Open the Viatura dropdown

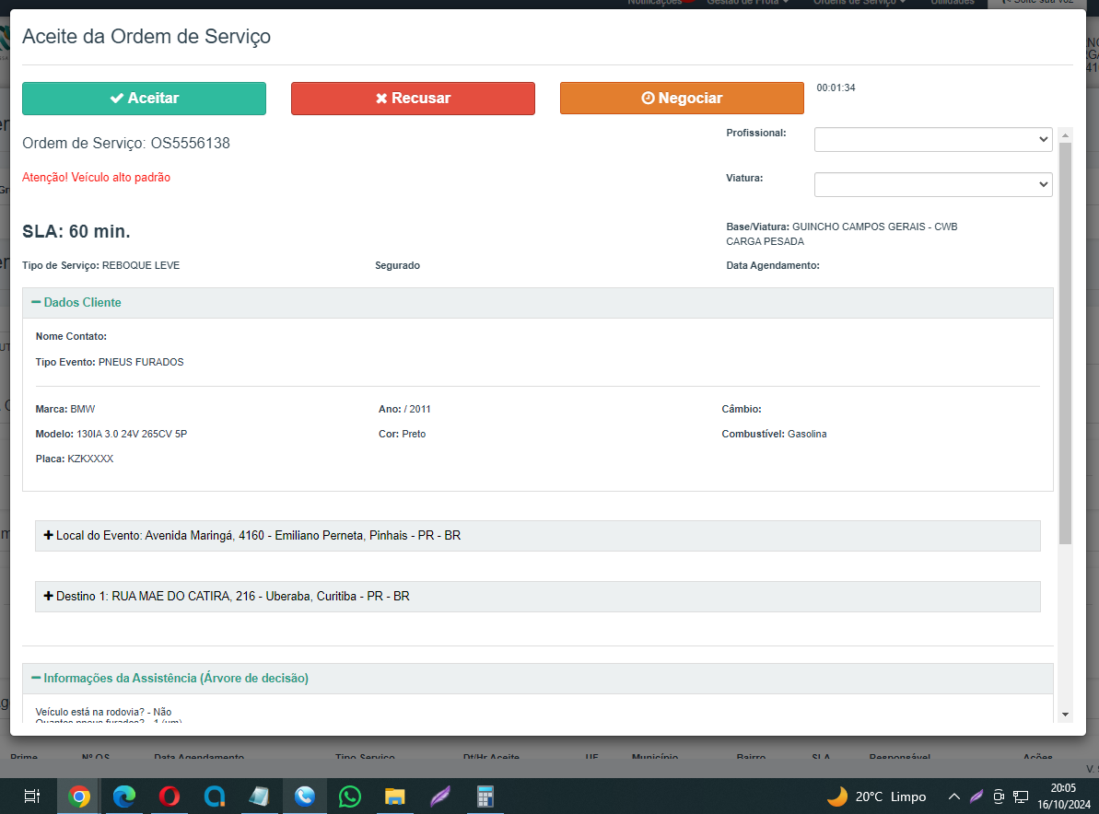(x=933, y=184)
